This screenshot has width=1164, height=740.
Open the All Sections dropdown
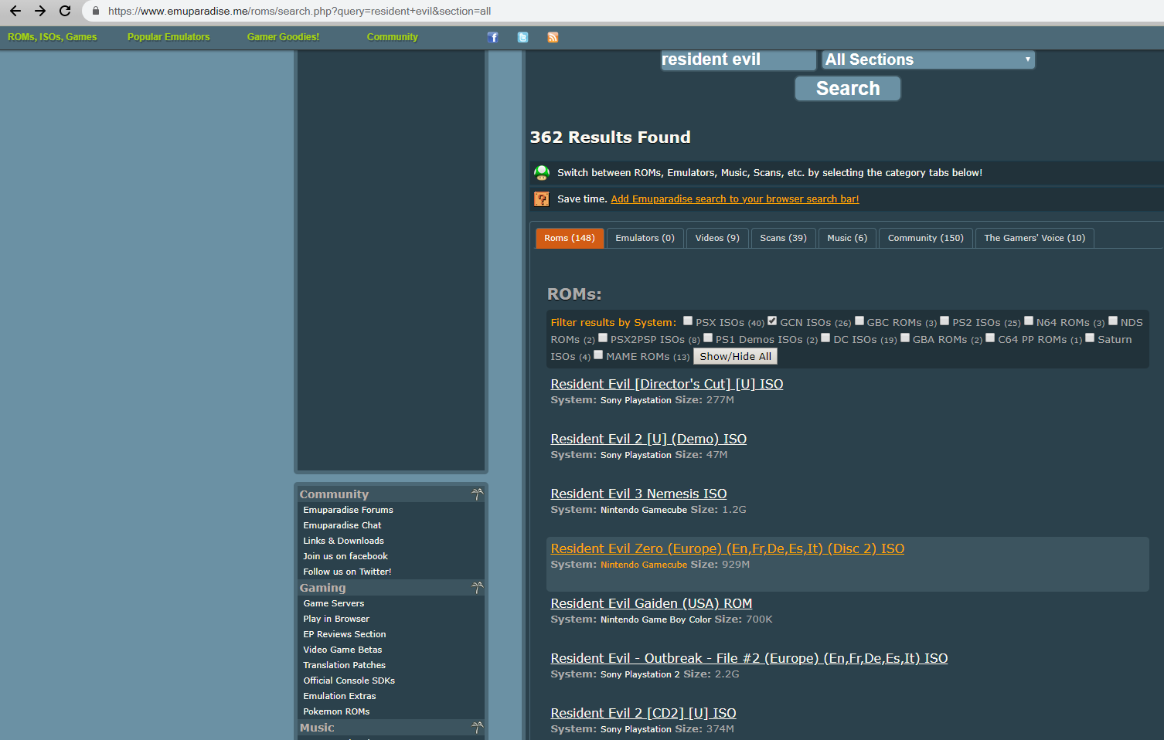(928, 59)
